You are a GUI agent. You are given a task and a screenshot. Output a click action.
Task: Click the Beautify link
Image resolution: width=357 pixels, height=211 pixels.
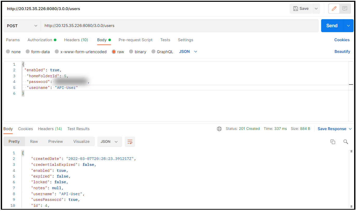coord(342,52)
